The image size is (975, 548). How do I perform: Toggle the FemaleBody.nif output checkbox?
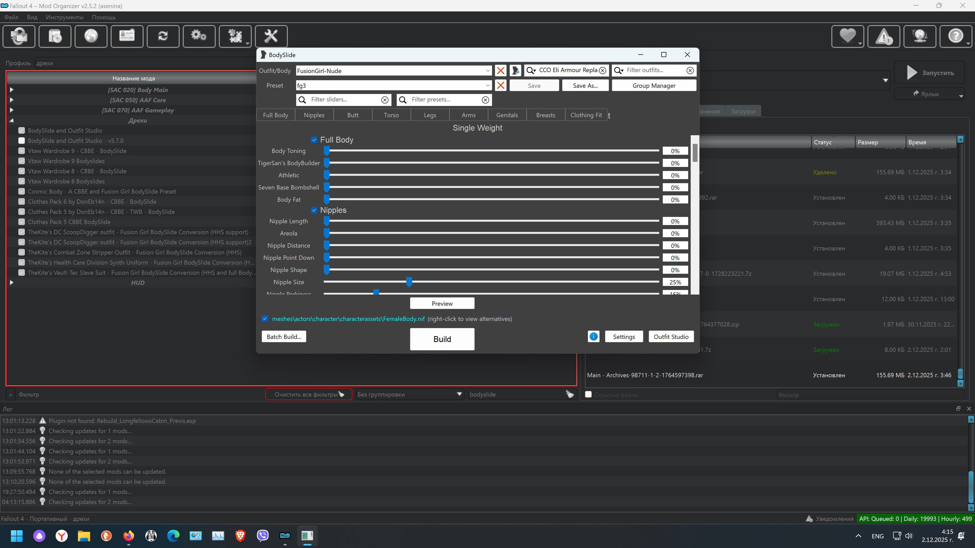[265, 318]
